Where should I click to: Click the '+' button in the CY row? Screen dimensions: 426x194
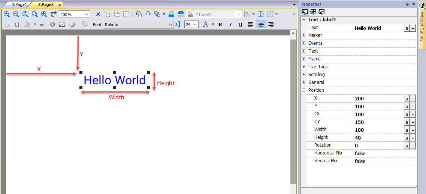point(413,122)
